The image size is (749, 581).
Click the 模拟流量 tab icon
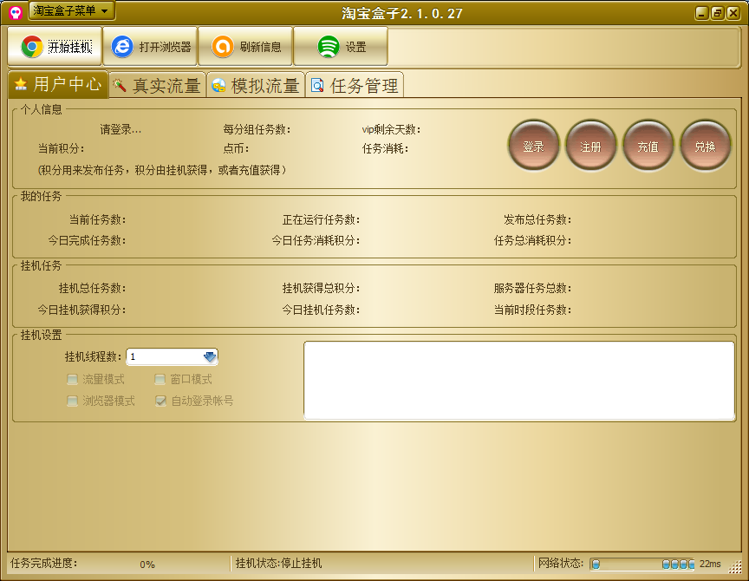[218, 86]
